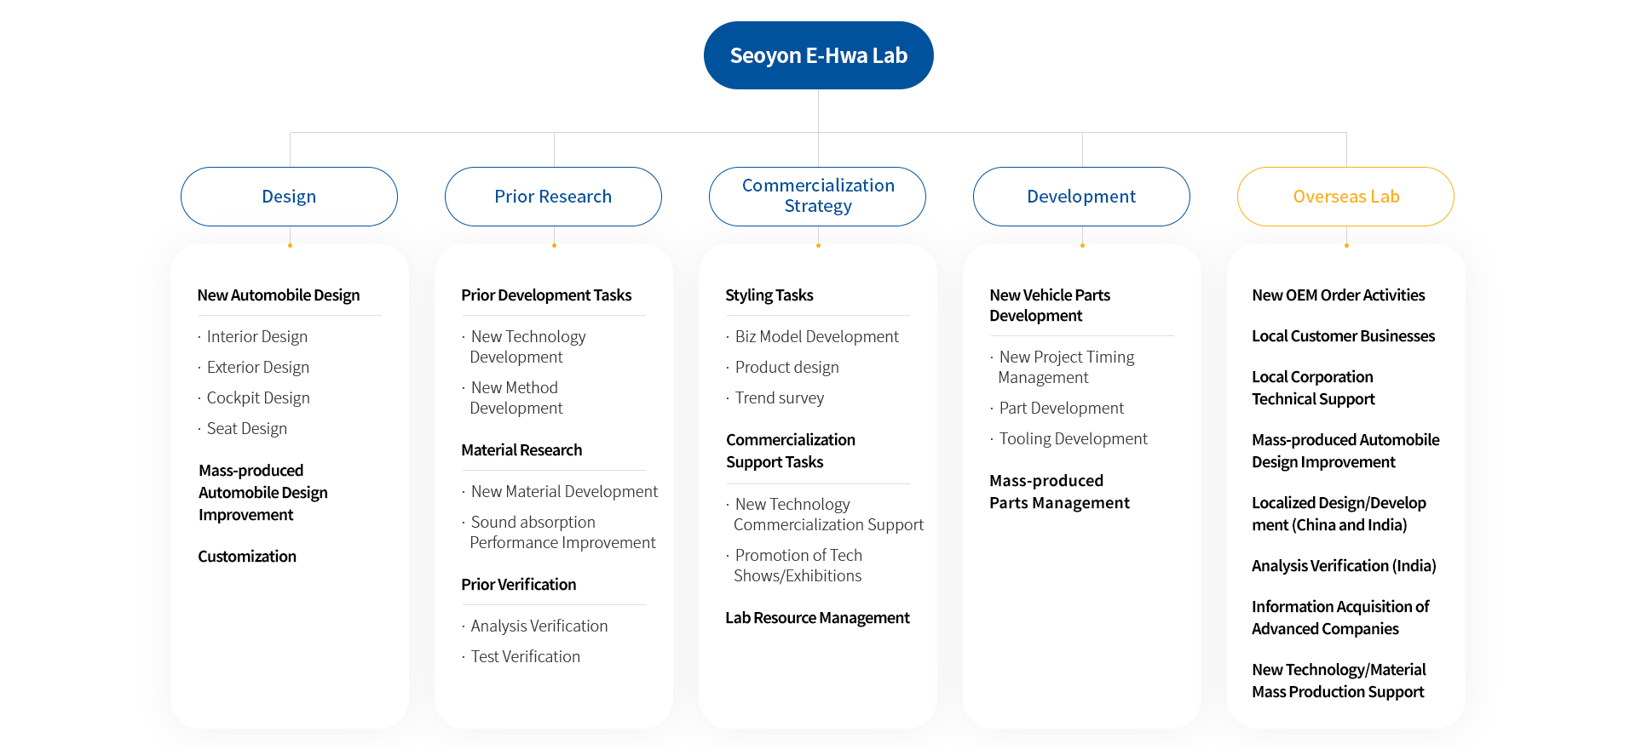1636x749 pixels.
Task: Click the Trend survey item
Action: pyautogui.click(x=779, y=398)
